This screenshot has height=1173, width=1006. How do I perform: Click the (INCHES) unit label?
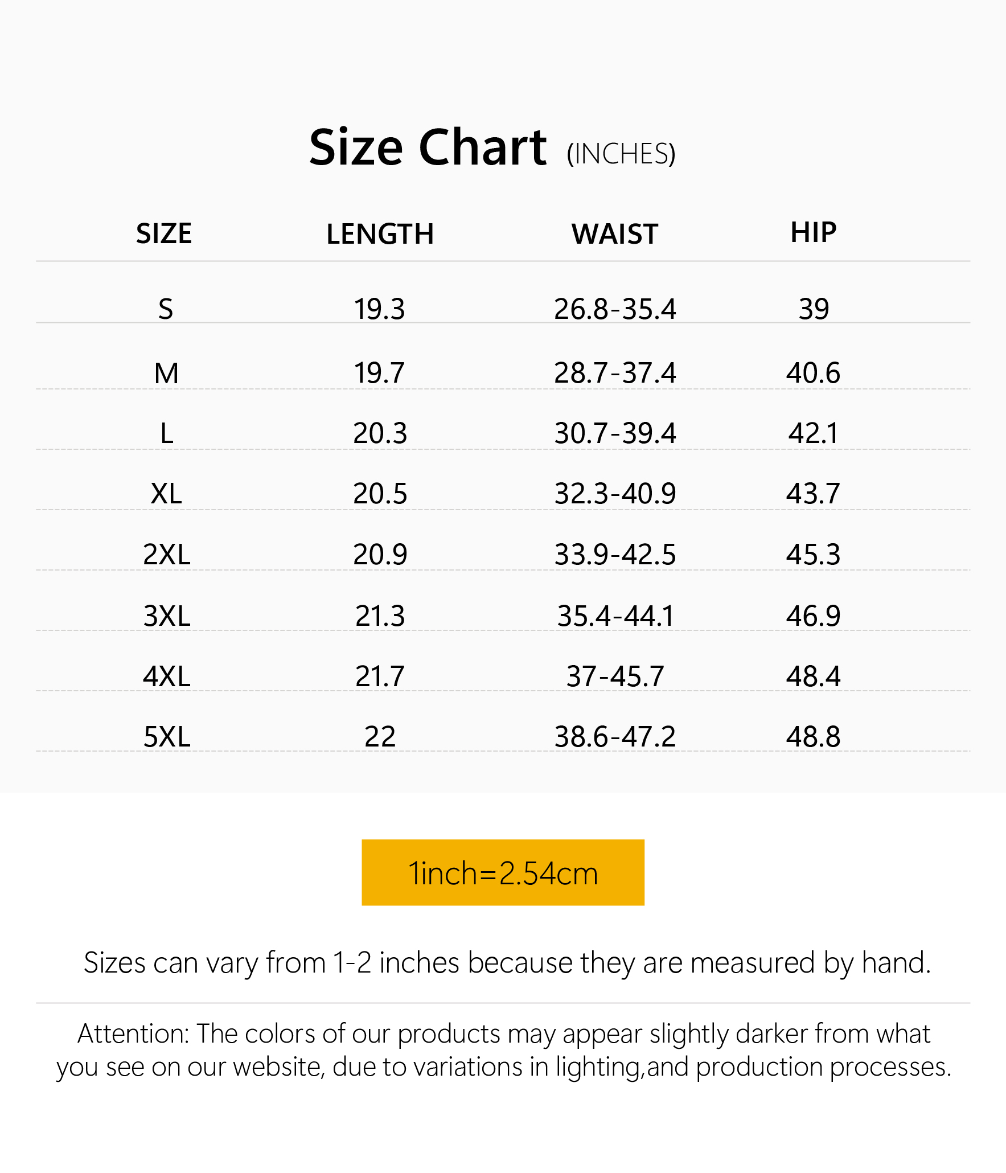coord(621,154)
